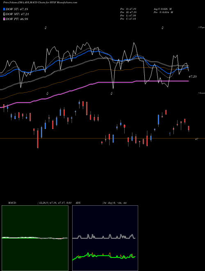Click the ADX panel title
Viewport: 205px width, 271px height.
pos(78,203)
